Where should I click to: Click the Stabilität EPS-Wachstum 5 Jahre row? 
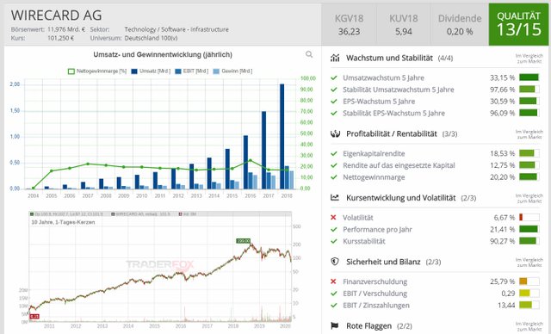435,113
